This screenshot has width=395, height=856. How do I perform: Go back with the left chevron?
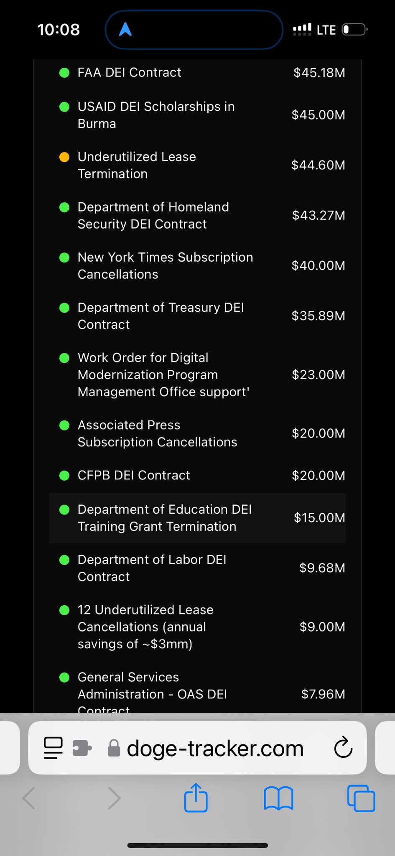point(29,798)
